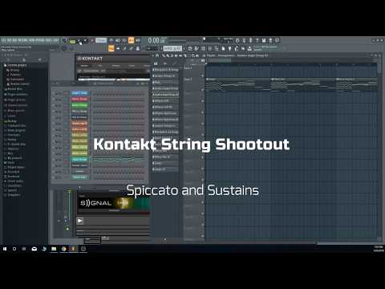Click the KONTAKT logo in the plugin window
This screenshot has width=385, height=289.
(x=90, y=59)
